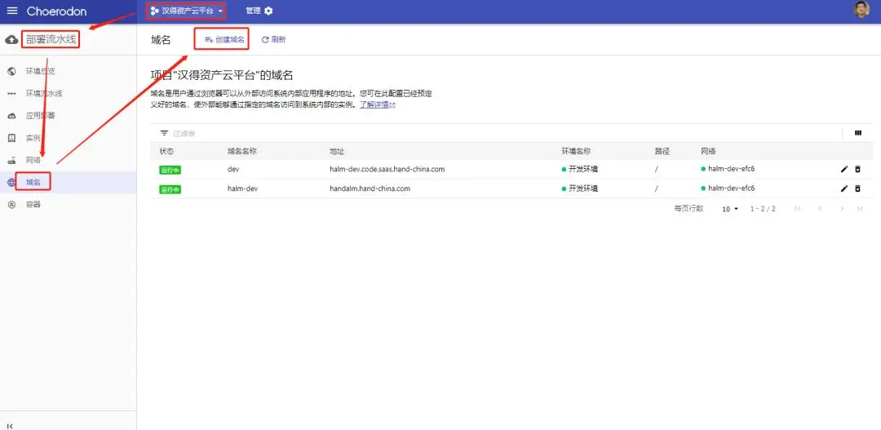Delete the dev domain with trash icon

(x=857, y=169)
